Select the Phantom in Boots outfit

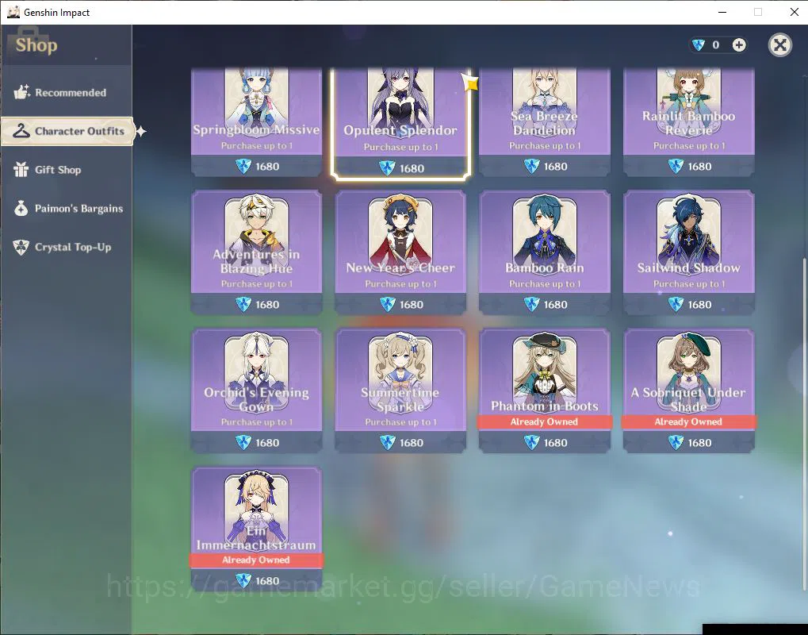tap(545, 390)
